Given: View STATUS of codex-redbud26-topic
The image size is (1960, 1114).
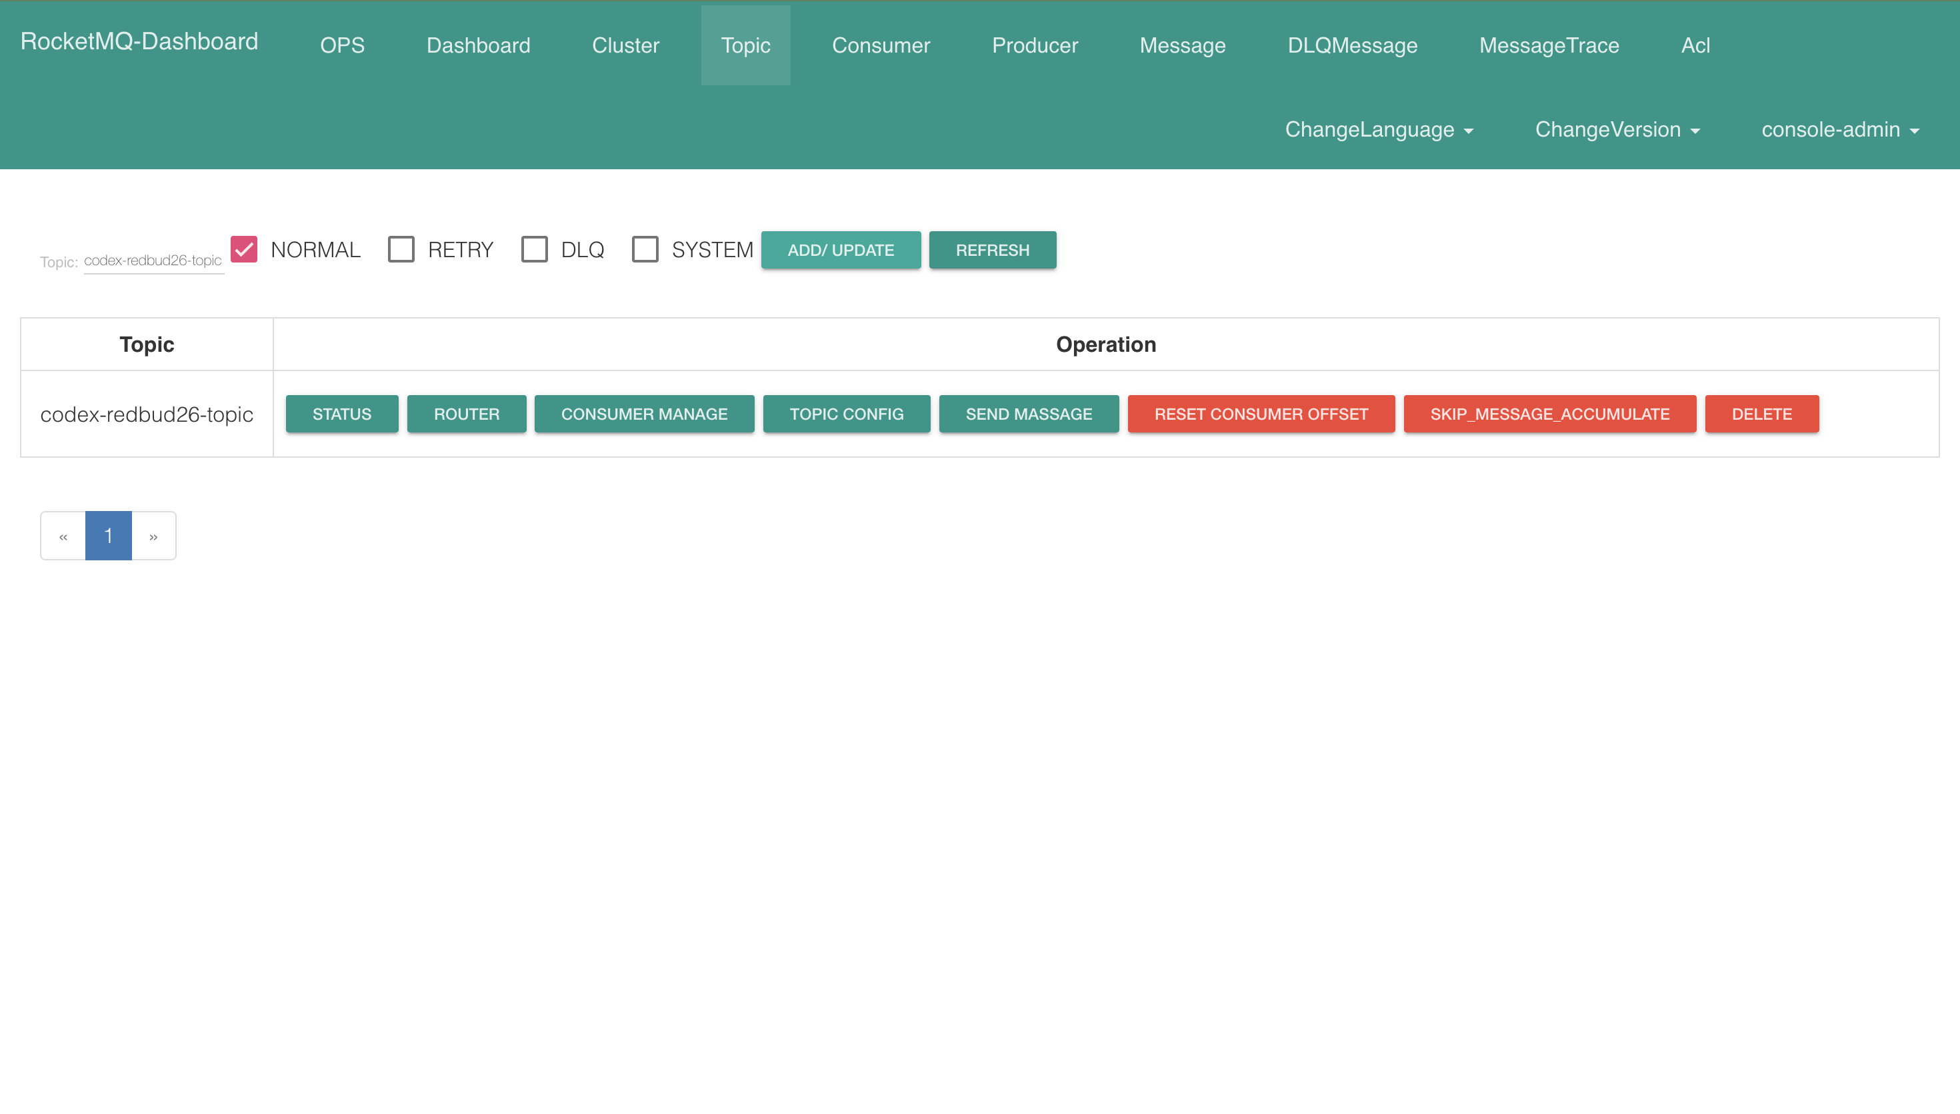Looking at the screenshot, I should [x=341, y=414].
